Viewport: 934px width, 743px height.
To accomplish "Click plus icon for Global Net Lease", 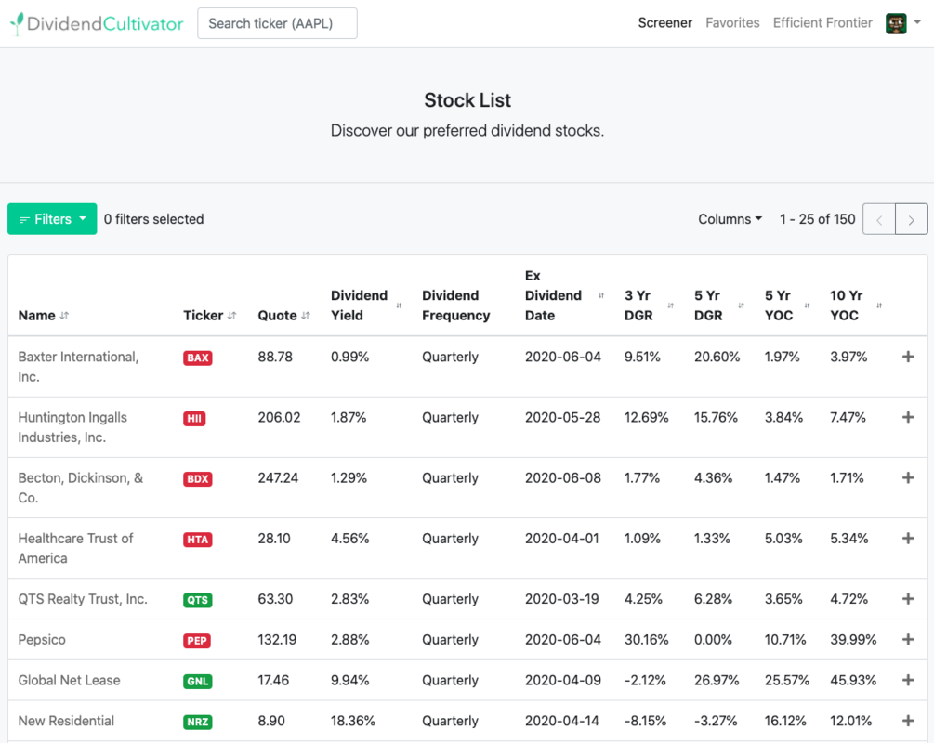I will (908, 680).
